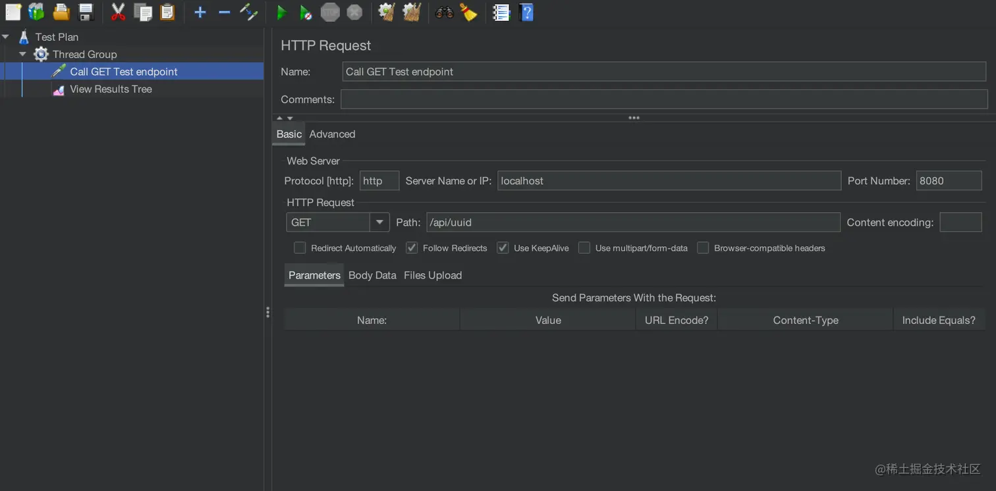Open the Body Data tab
This screenshot has width=996, height=491.
[x=372, y=275]
